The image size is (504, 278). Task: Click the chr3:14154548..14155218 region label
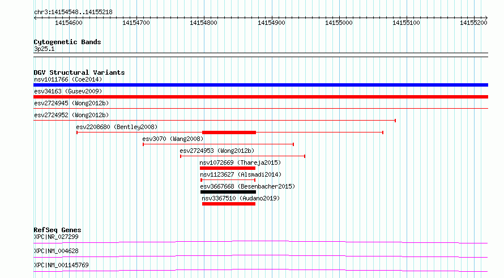(73, 12)
